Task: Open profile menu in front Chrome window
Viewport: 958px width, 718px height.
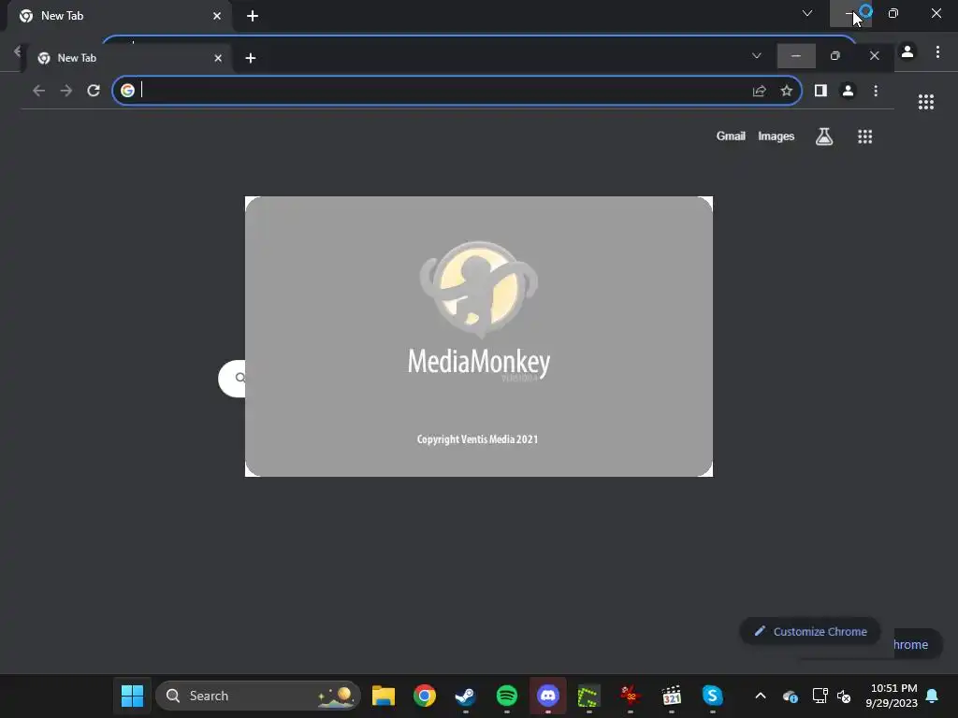Action: (x=848, y=91)
